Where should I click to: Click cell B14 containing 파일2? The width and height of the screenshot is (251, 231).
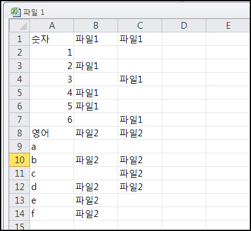96,214
